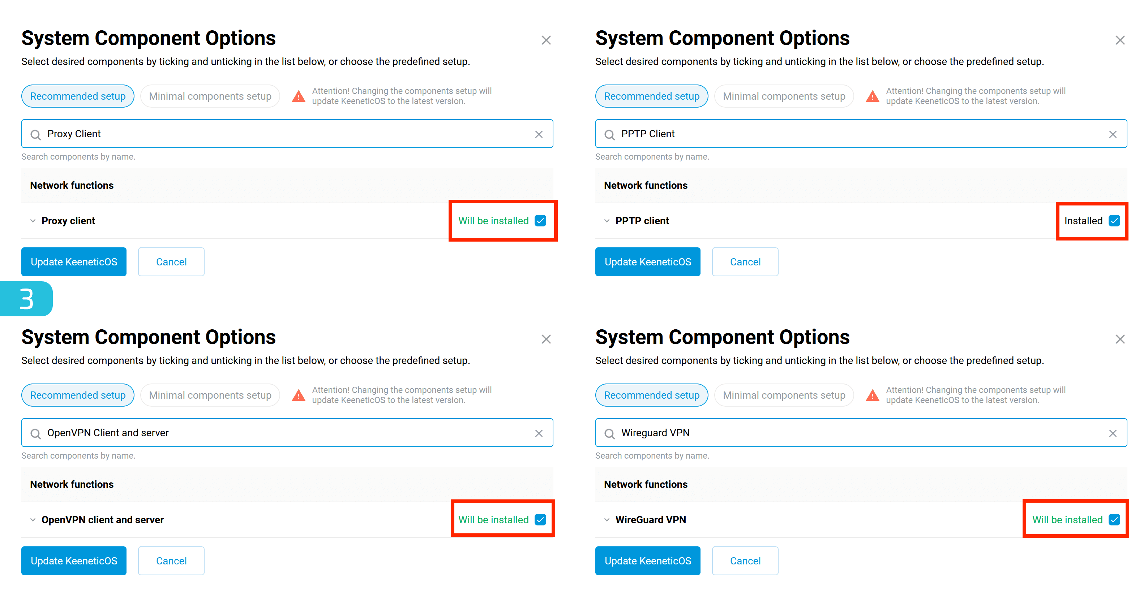Clear the Wireguard VPN search field
Image resolution: width=1148 pixels, height=598 pixels.
[x=1112, y=433]
